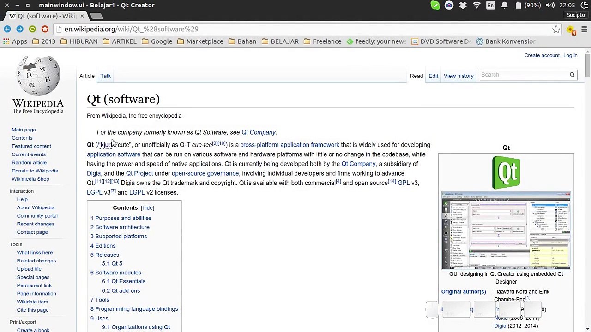Follow the Qt Company hatnote link
This screenshot has width=591, height=332.
point(258,132)
